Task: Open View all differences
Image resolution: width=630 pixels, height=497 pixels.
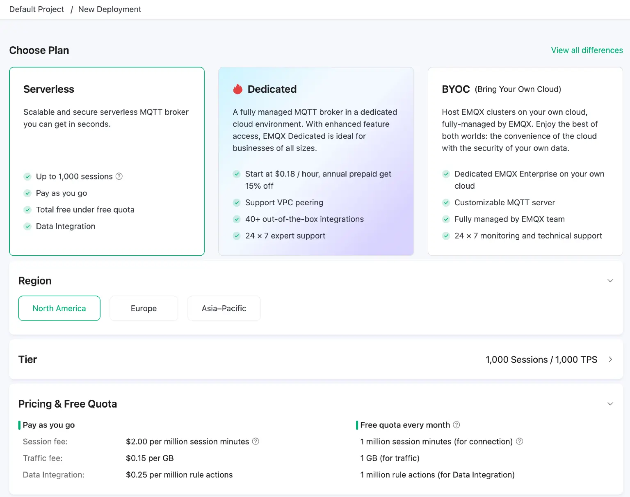Action: (x=587, y=50)
